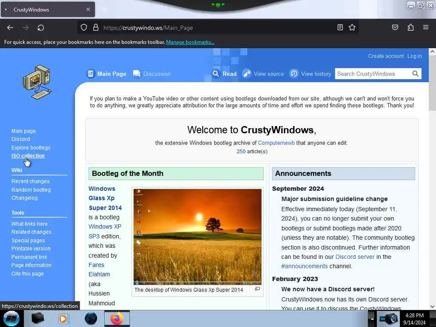
Task: Go back to the previous page
Action: [10, 28]
